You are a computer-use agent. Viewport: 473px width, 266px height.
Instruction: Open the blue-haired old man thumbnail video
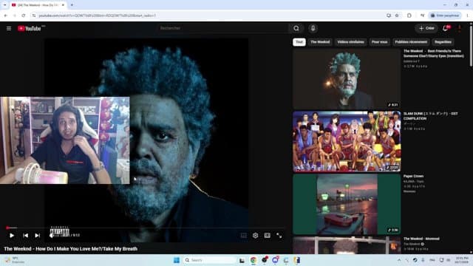(347, 79)
